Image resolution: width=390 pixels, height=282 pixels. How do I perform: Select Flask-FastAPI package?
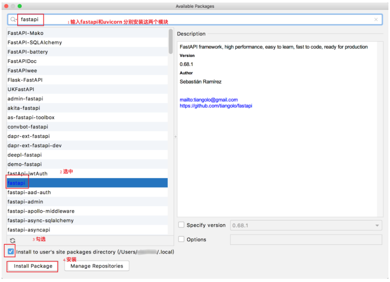tap(87, 80)
